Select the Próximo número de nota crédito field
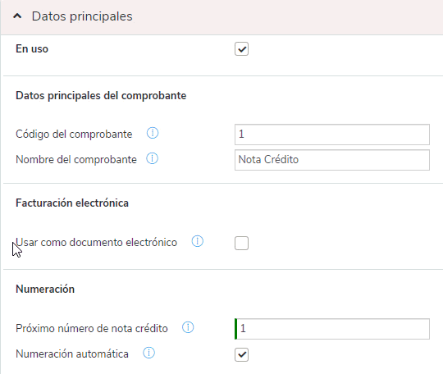 [x=332, y=329]
